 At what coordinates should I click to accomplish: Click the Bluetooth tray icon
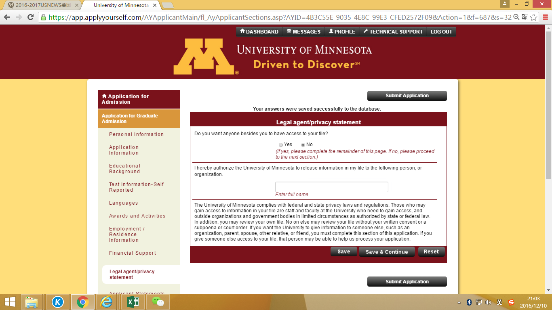(x=469, y=302)
